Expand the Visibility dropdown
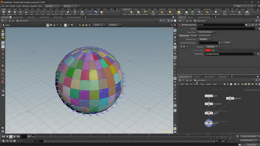The width and height of the screenshot is (260, 146). 114,25
